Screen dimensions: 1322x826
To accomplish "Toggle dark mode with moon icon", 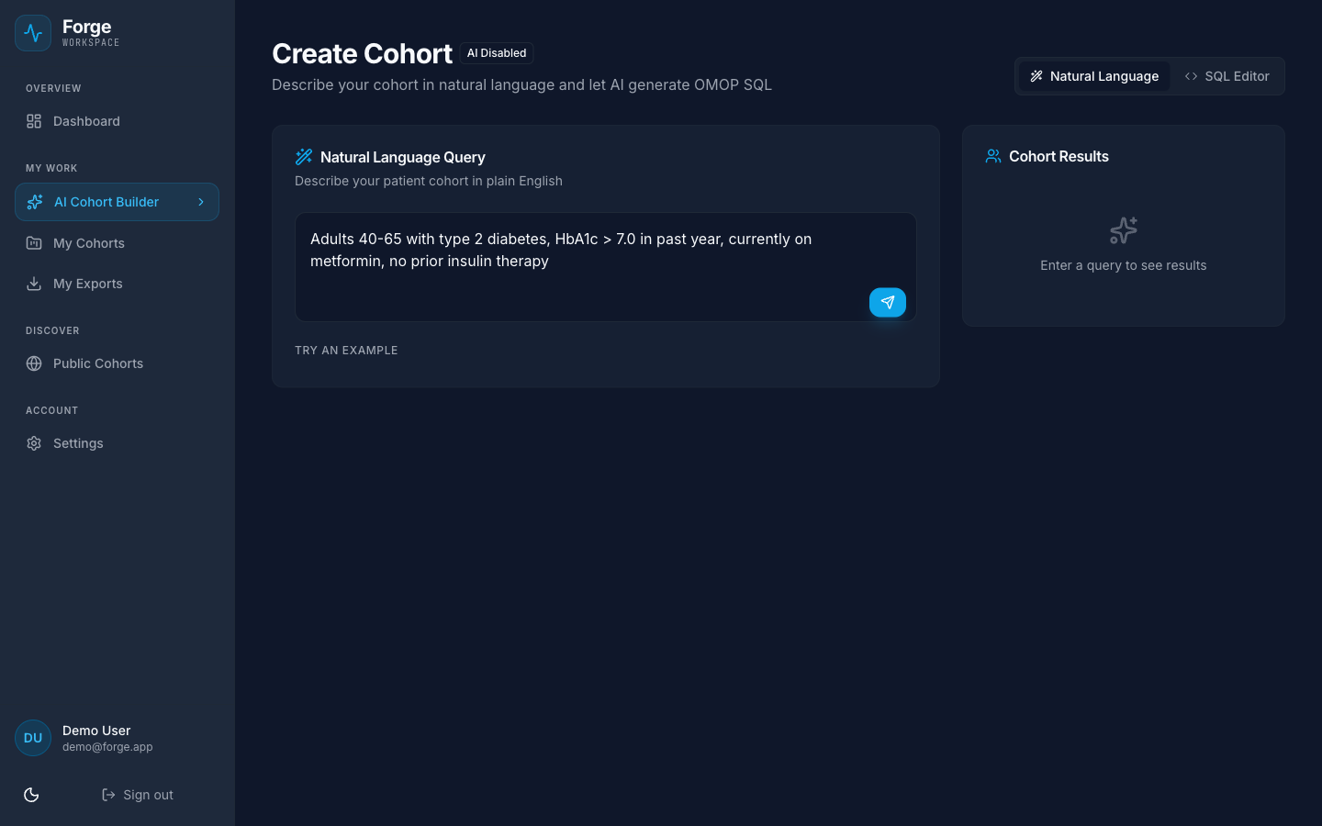I will pos(31,795).
